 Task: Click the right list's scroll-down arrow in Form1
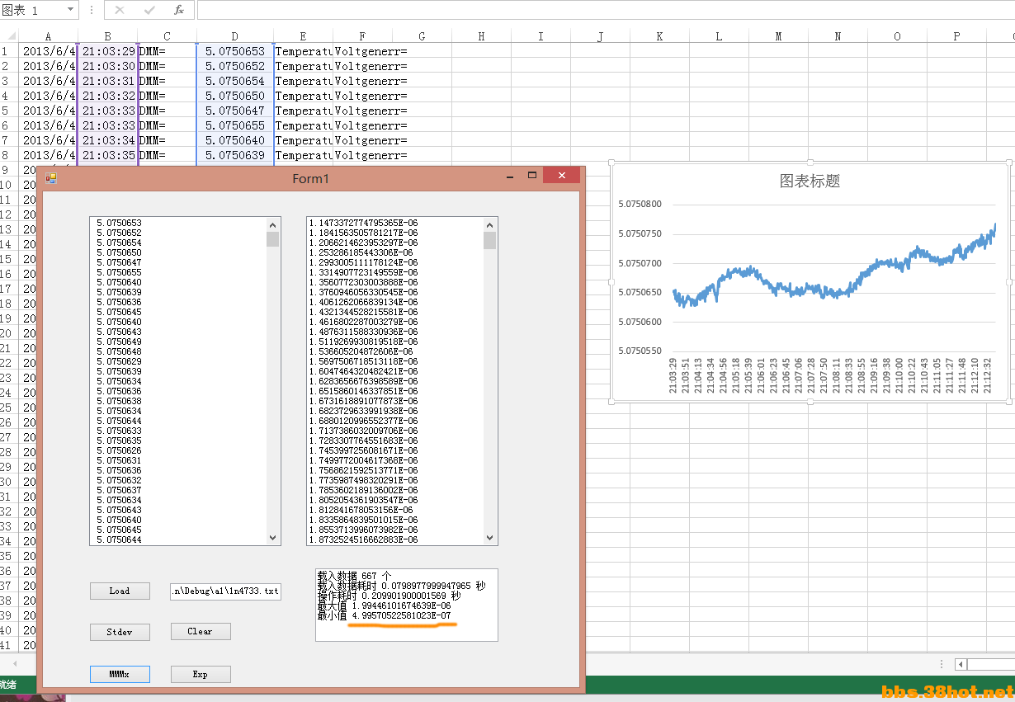click(x=490, y=538)
